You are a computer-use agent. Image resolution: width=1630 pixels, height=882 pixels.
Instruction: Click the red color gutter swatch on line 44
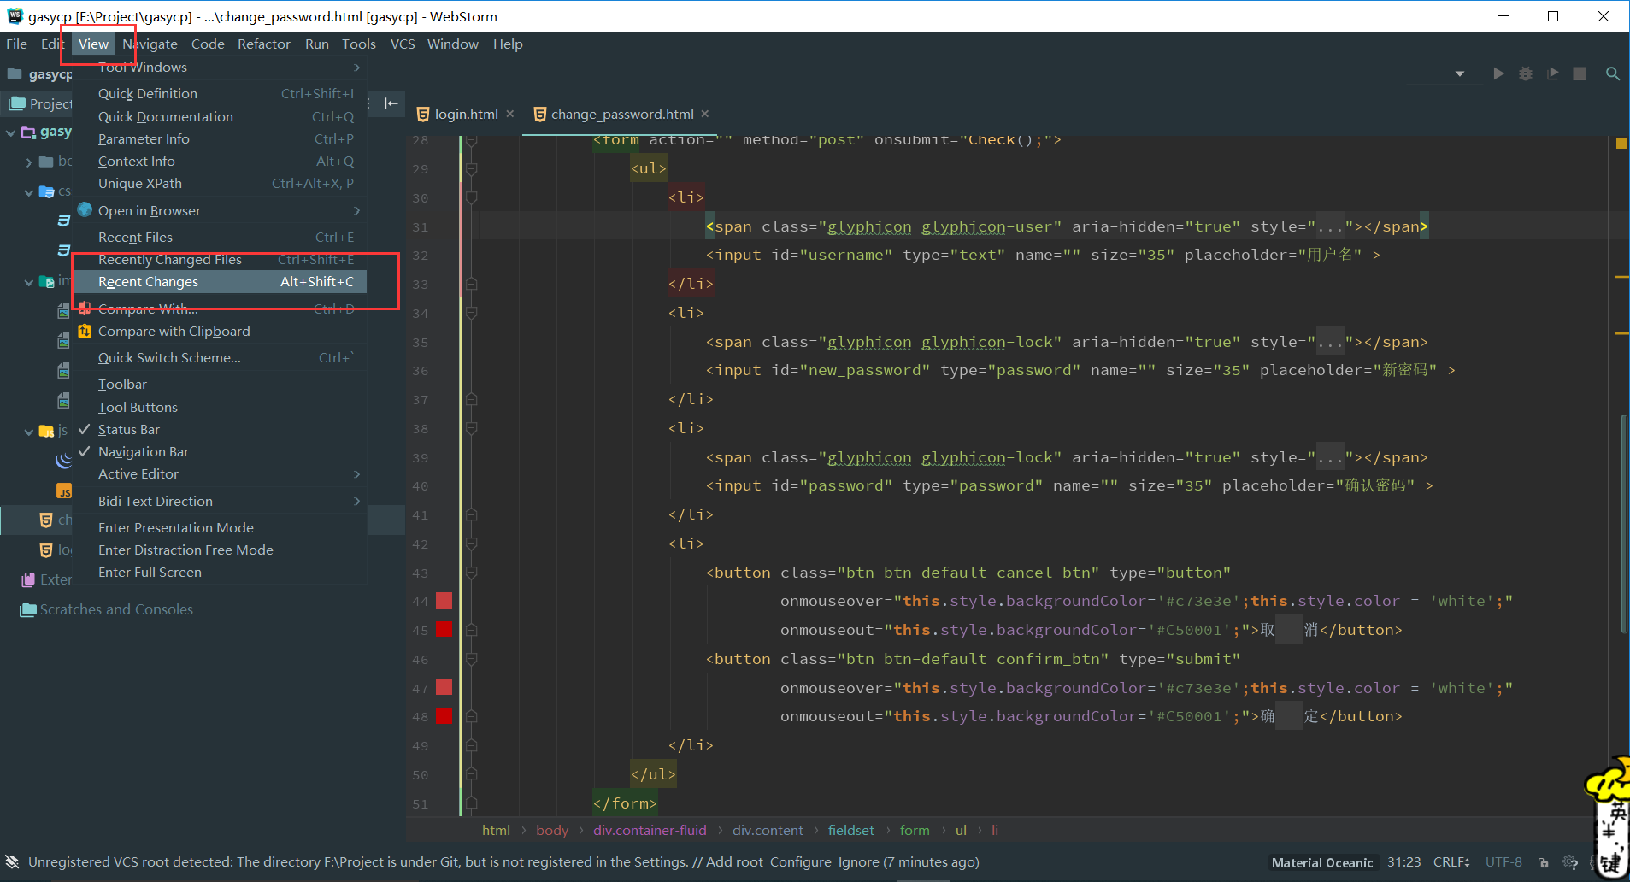point(444,601)
